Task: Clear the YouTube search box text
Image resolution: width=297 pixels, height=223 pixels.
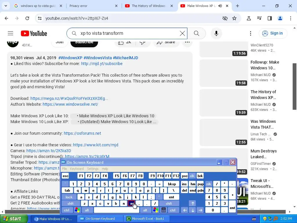Action: (182, 33)
